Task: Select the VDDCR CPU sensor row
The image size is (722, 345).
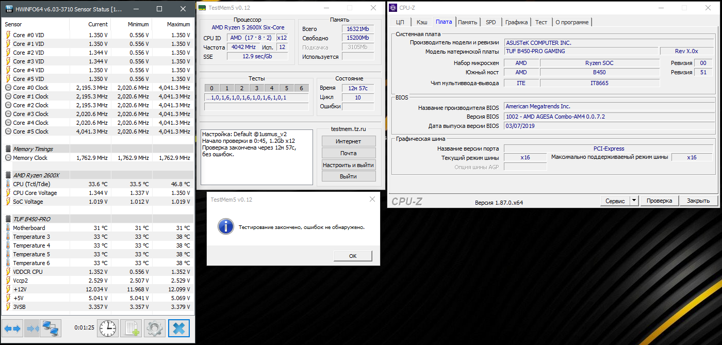Action: (98, 272)
